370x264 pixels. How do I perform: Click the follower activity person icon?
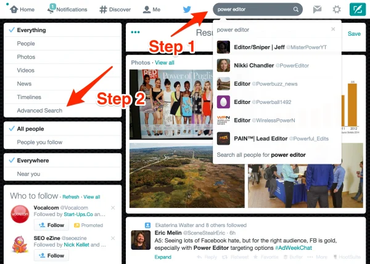click(x=148, y=225)
